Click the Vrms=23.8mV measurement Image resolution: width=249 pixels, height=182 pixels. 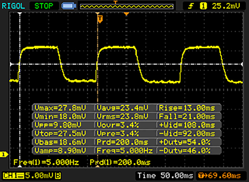pyautogui.click(x=122, y=116)
